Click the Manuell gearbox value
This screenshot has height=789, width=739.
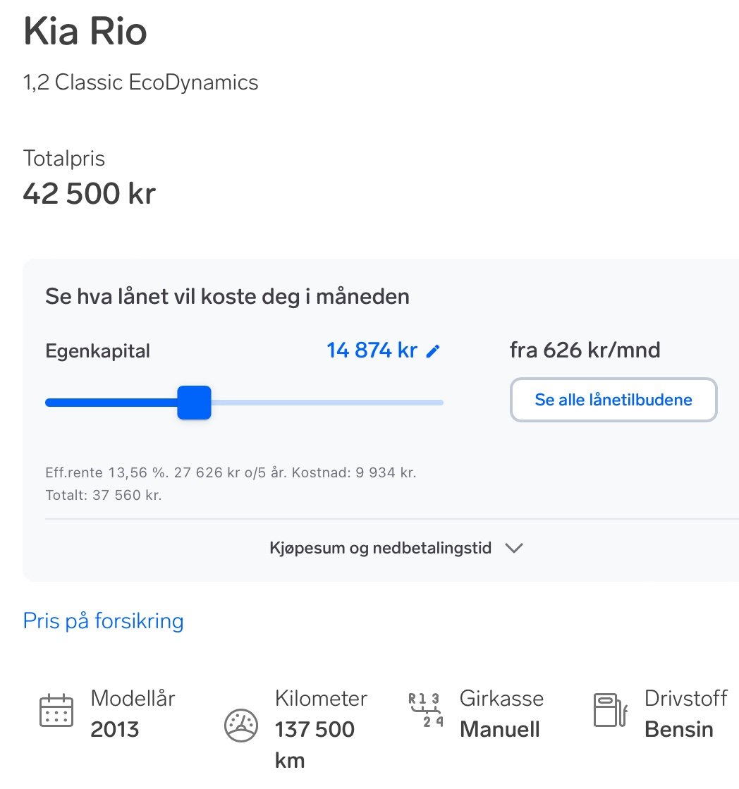click(x=499, y=729)
